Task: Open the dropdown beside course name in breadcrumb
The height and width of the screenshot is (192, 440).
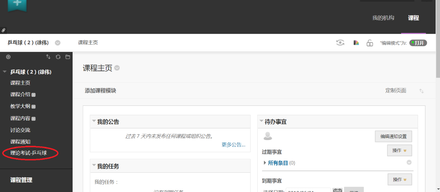Action: [58, 43]
